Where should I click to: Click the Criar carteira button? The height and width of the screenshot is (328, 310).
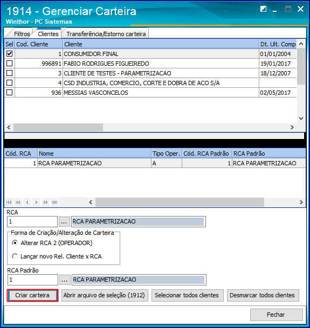click(x=32, y=295)
